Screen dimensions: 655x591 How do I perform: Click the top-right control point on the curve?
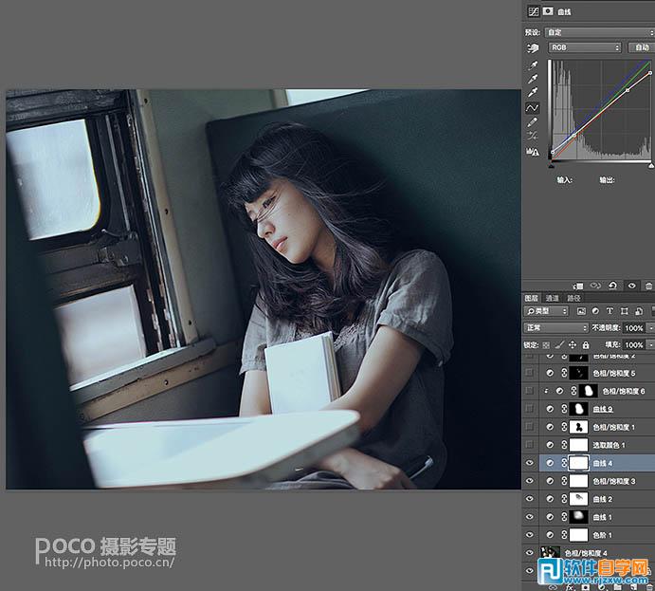pyautogui.click(x=650, y=73)
